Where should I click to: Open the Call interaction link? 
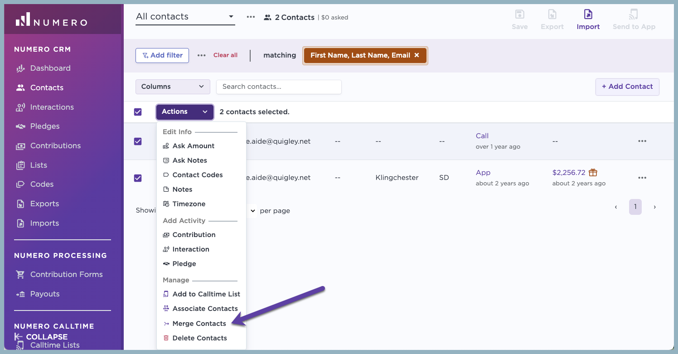coord(482,136)
